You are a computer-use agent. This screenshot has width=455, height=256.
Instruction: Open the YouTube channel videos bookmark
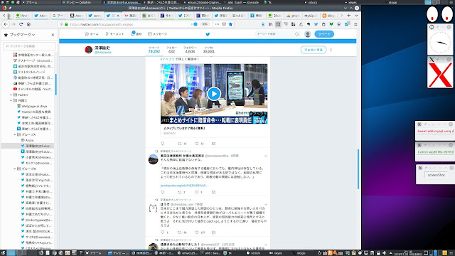coord(33,89)
